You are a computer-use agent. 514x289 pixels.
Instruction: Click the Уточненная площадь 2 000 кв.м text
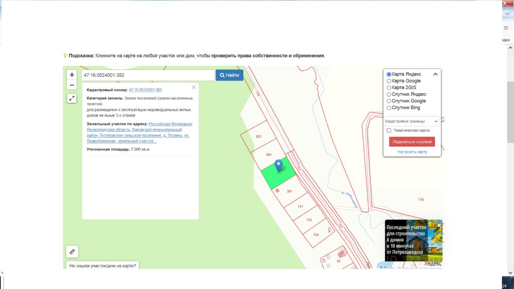point(118,149)
